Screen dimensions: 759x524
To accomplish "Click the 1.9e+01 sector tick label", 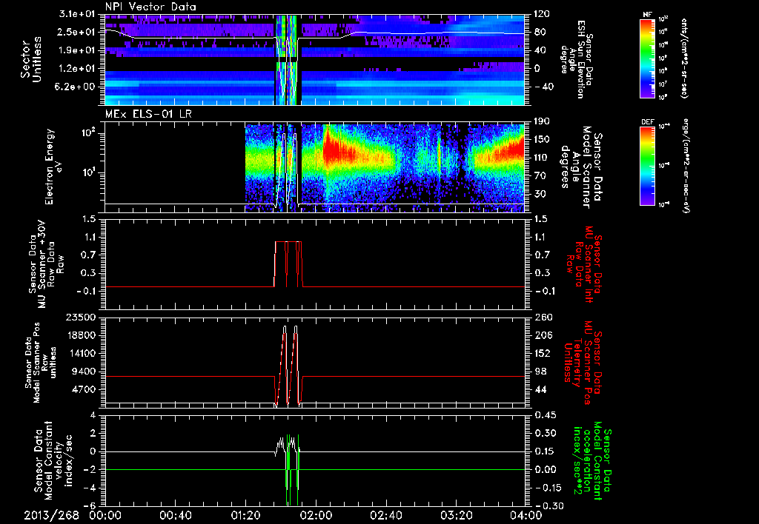I will pyautogui.click(x=76, y=50).
